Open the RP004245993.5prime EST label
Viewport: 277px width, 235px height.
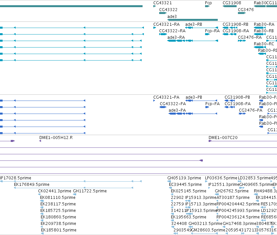pyautogui.click(x=238, y=211)
